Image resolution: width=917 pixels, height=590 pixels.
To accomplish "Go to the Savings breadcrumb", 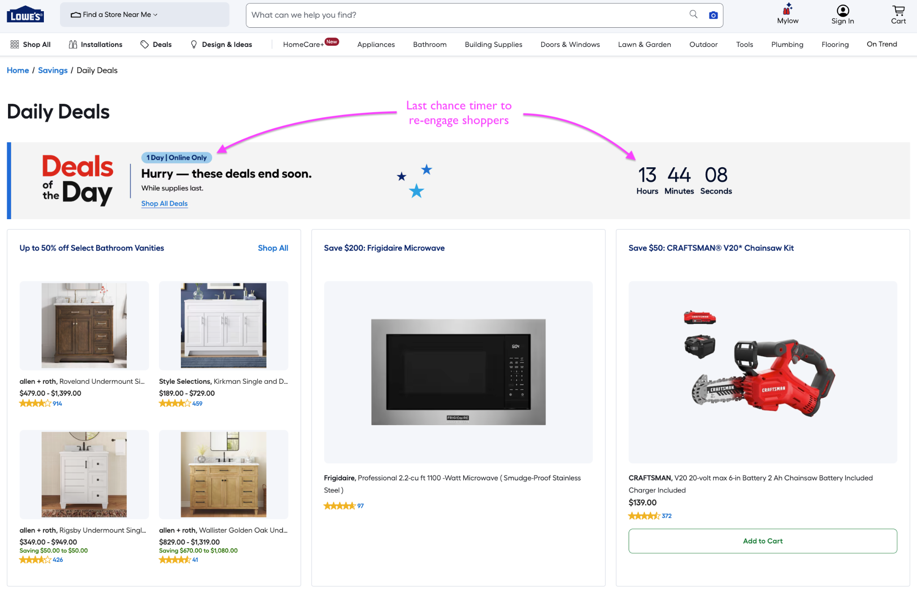I will (53, 70).
